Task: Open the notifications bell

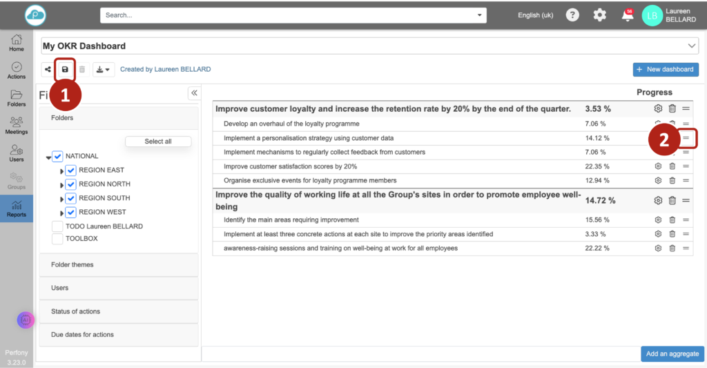Action: point(628,15)
